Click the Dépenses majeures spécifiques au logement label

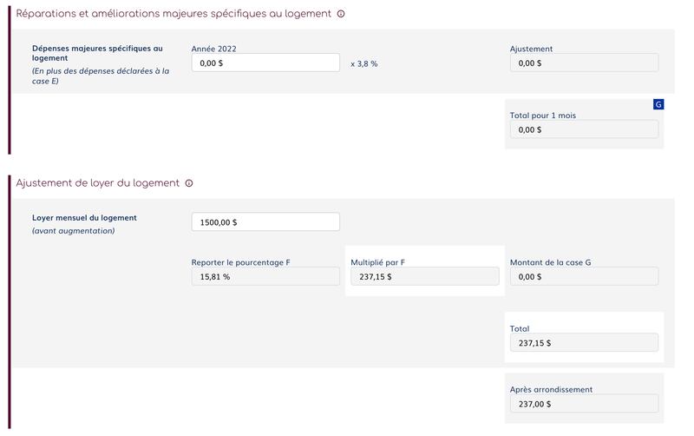coord(97,53)
